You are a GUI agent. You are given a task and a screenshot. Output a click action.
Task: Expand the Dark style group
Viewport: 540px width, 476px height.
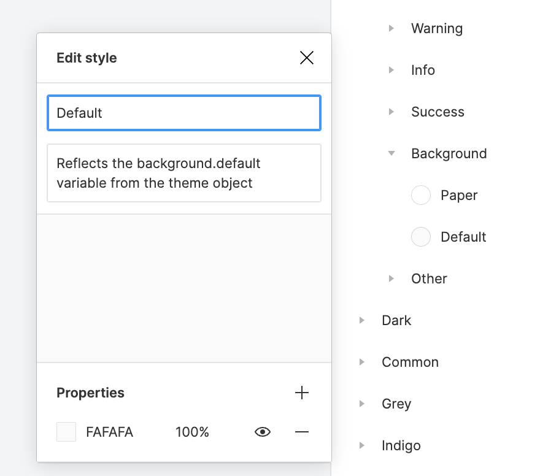[361, 320]
